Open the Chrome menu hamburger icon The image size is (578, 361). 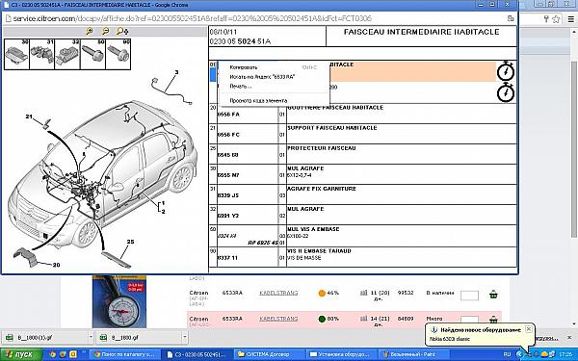click(x=570, y=19)
